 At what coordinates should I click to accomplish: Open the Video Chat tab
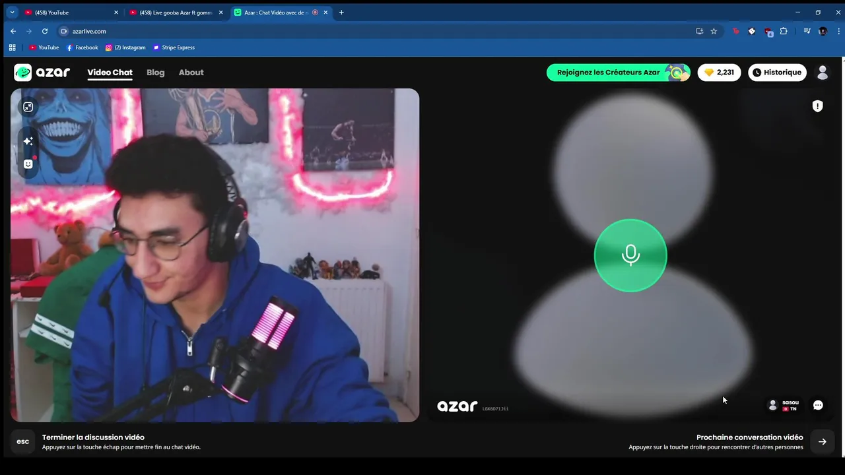pyautogui.click(x=110, y=73)
